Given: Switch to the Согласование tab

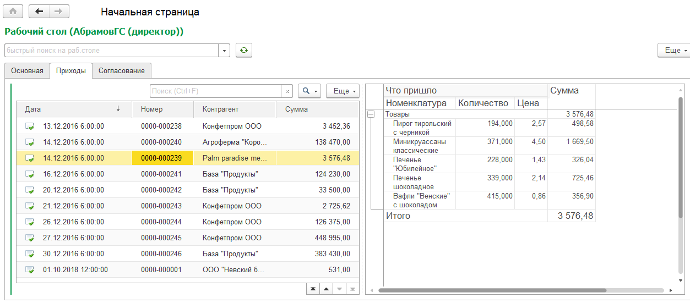Looking at the screenshot, I should pyautogui.click(x=122, y=71).
